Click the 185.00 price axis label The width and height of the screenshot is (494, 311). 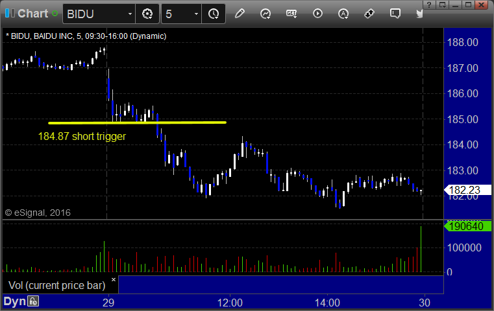coord(462,119)
